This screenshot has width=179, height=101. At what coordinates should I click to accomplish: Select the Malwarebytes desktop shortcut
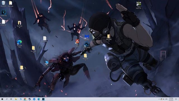[x=86, y=37]
